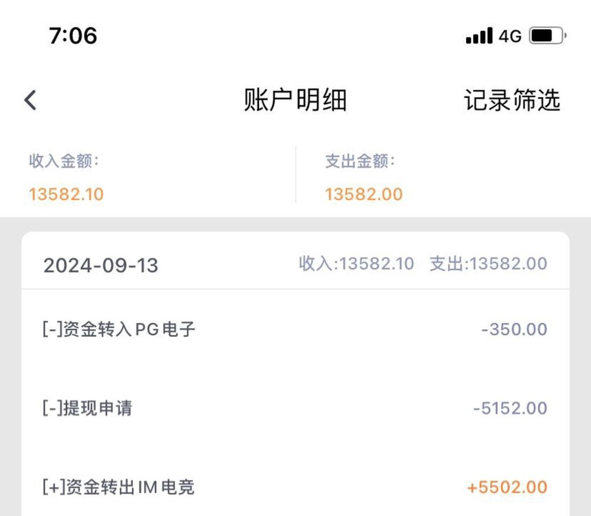The width and height of the screenshot is (591, 516).
Task: Tap the daily 收入:13582.10 summary
Action: (356, 264)
